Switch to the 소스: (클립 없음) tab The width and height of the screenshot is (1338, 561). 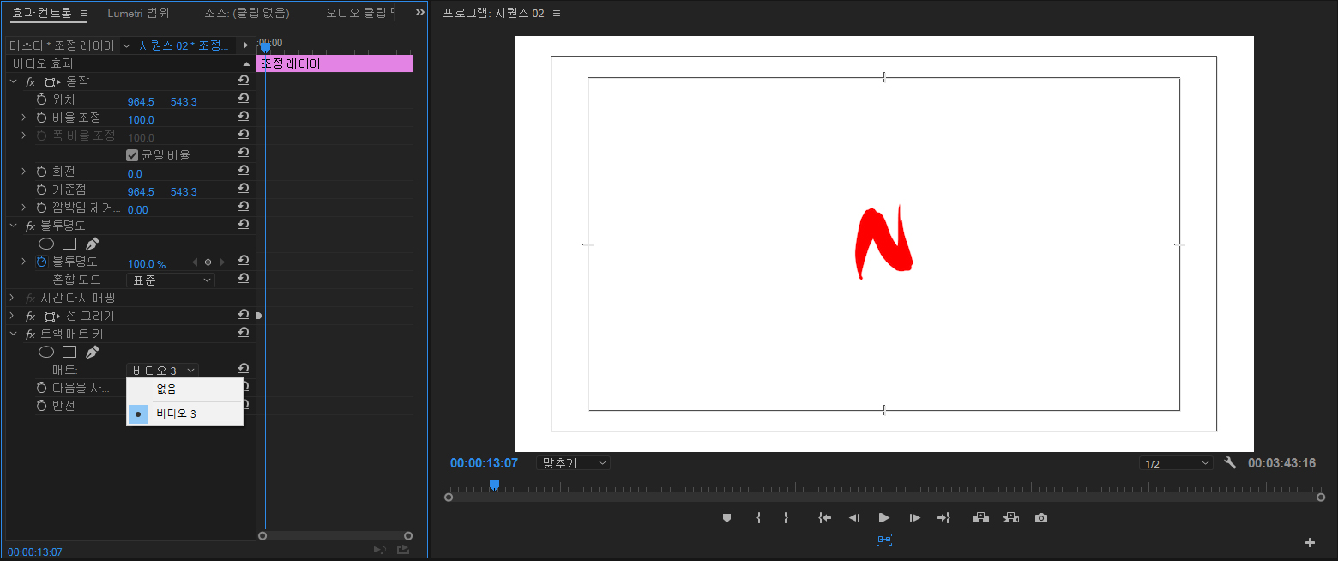tap(247, 13)
